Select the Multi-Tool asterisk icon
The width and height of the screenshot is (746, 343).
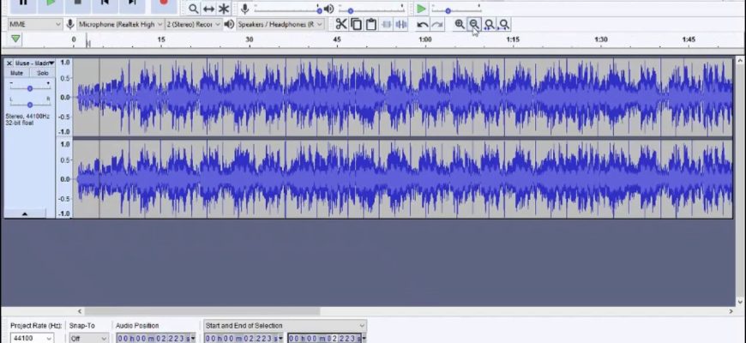tap(224, 8)
